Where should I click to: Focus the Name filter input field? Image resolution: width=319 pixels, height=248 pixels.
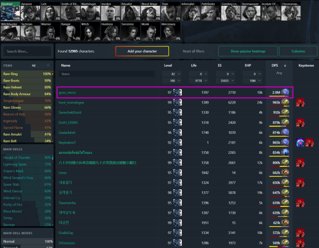coord(107,74)
